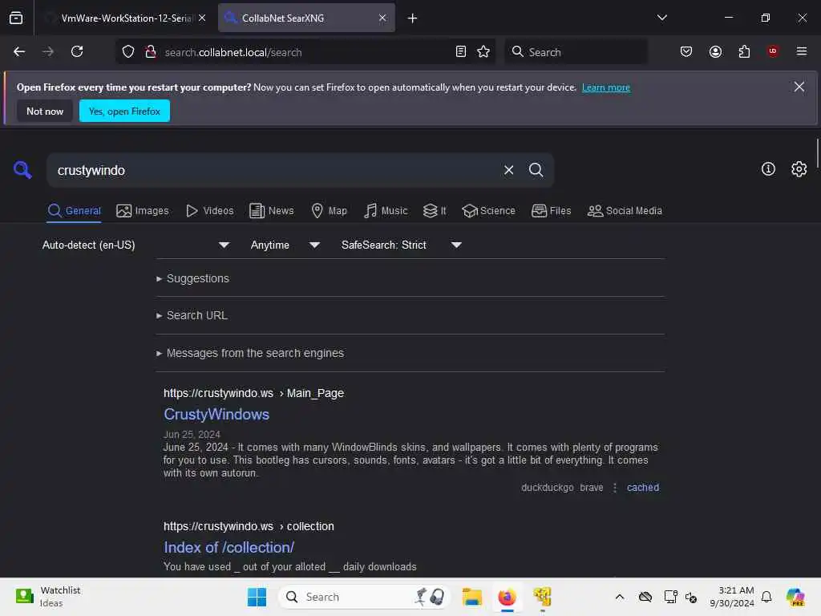
Task: Open the Anytime time range dropdown
Action: click(285, 245)
